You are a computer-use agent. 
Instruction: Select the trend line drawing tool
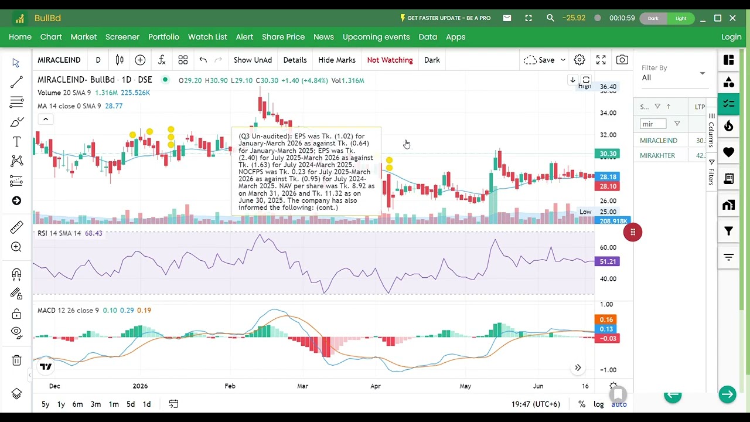16,83
